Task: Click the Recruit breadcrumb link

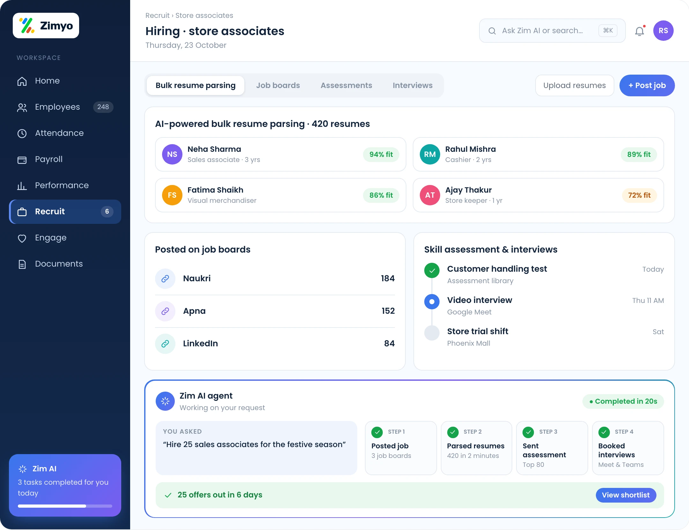Action: [157, 15]
